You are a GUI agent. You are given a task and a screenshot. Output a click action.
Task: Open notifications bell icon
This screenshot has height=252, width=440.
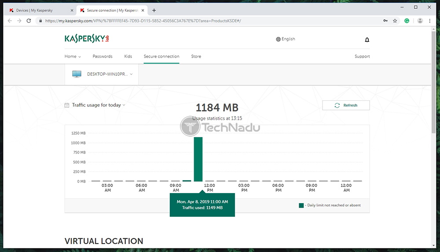click(x=367, y=40)
